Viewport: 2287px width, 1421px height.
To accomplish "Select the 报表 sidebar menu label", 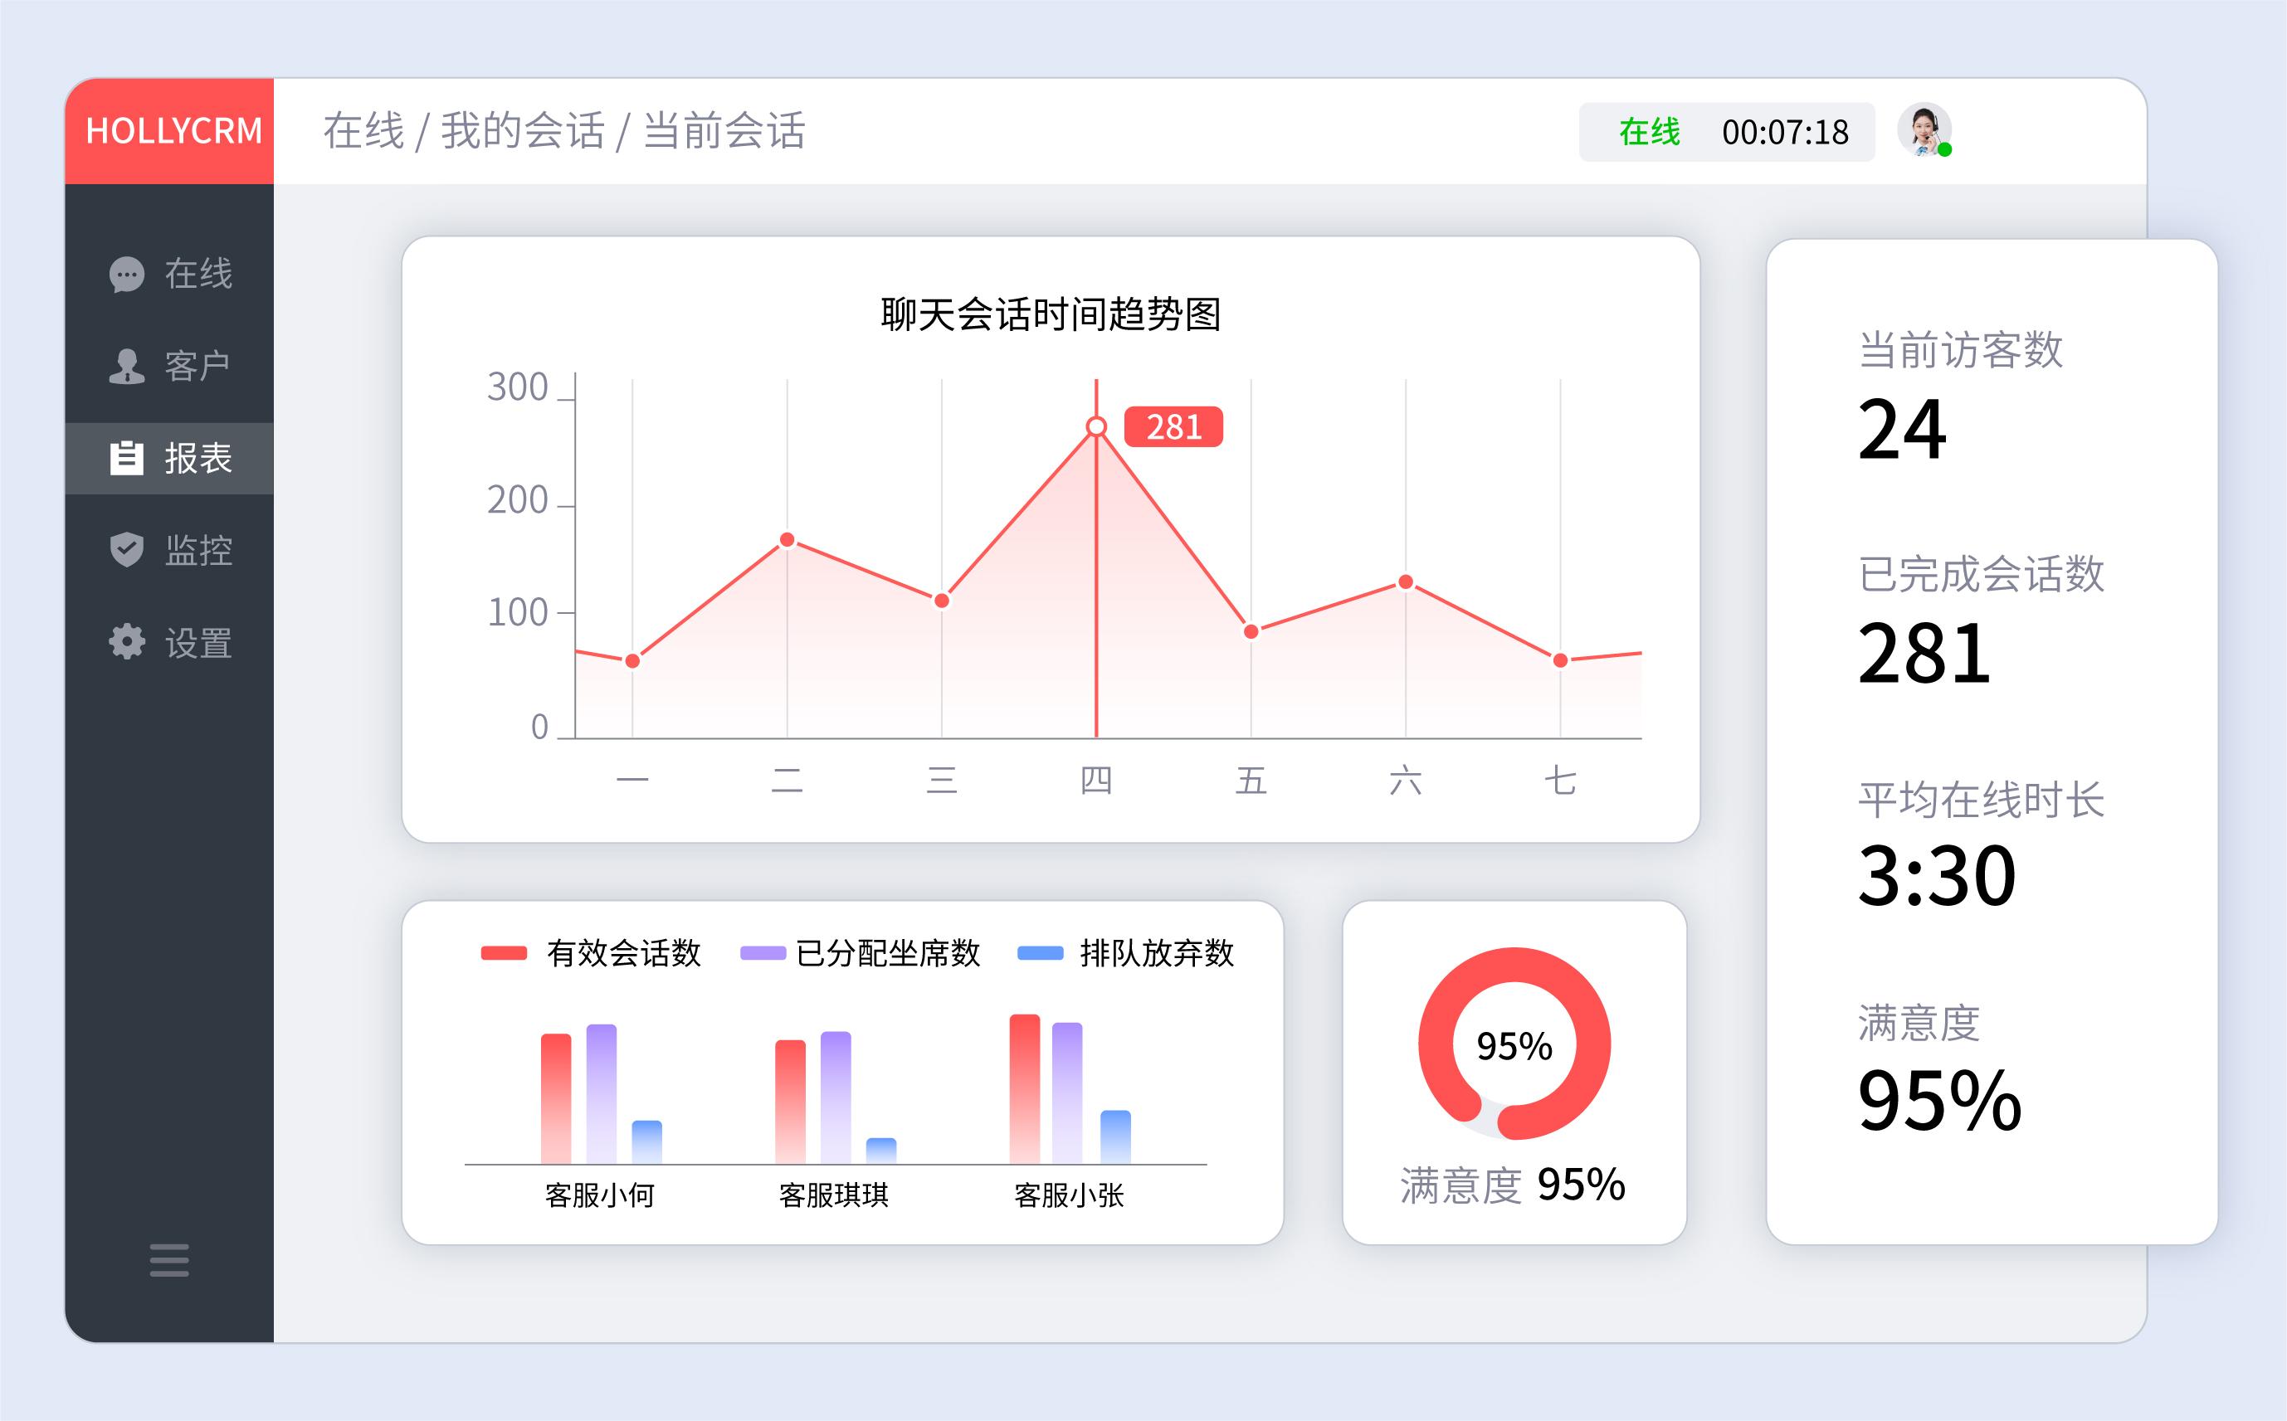I will point(198,459).
